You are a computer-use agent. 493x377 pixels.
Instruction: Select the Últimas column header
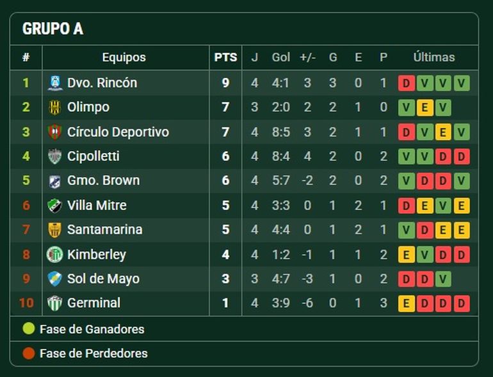click(434, 57)
